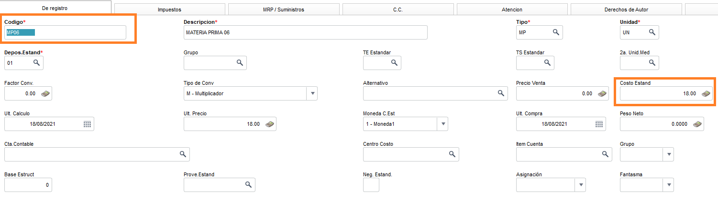This screenshot has height=202, width=718.
Task: Switch to the MRP / Suministros tab
Action: click(284, 10)
